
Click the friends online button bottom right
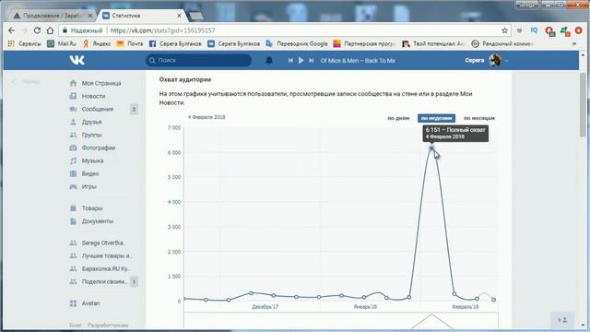(562, 320)
